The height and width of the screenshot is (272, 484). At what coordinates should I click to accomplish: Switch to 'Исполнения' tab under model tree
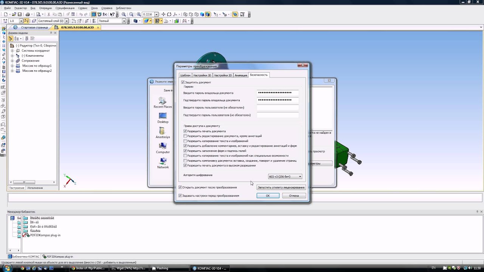point(35,188)
